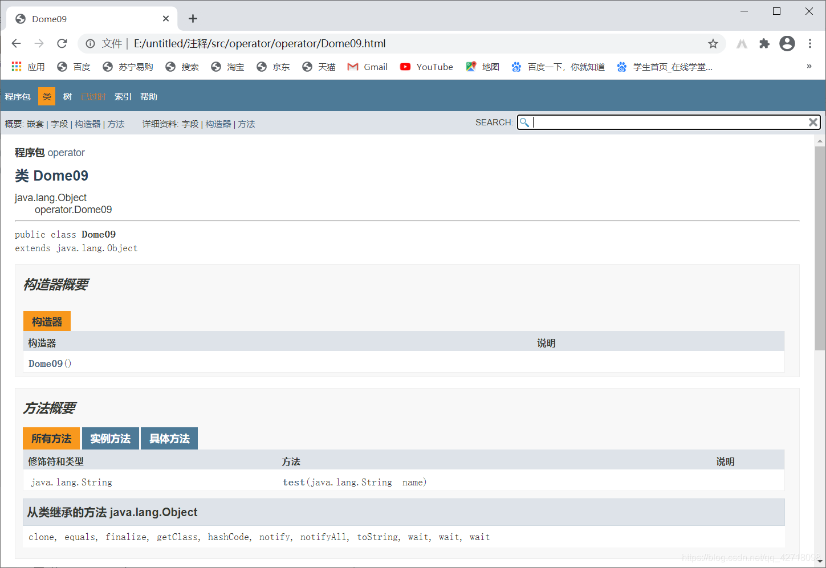Open the YouTube bookmark
This screenshot has width=826, height=568.
coord(426,67)
